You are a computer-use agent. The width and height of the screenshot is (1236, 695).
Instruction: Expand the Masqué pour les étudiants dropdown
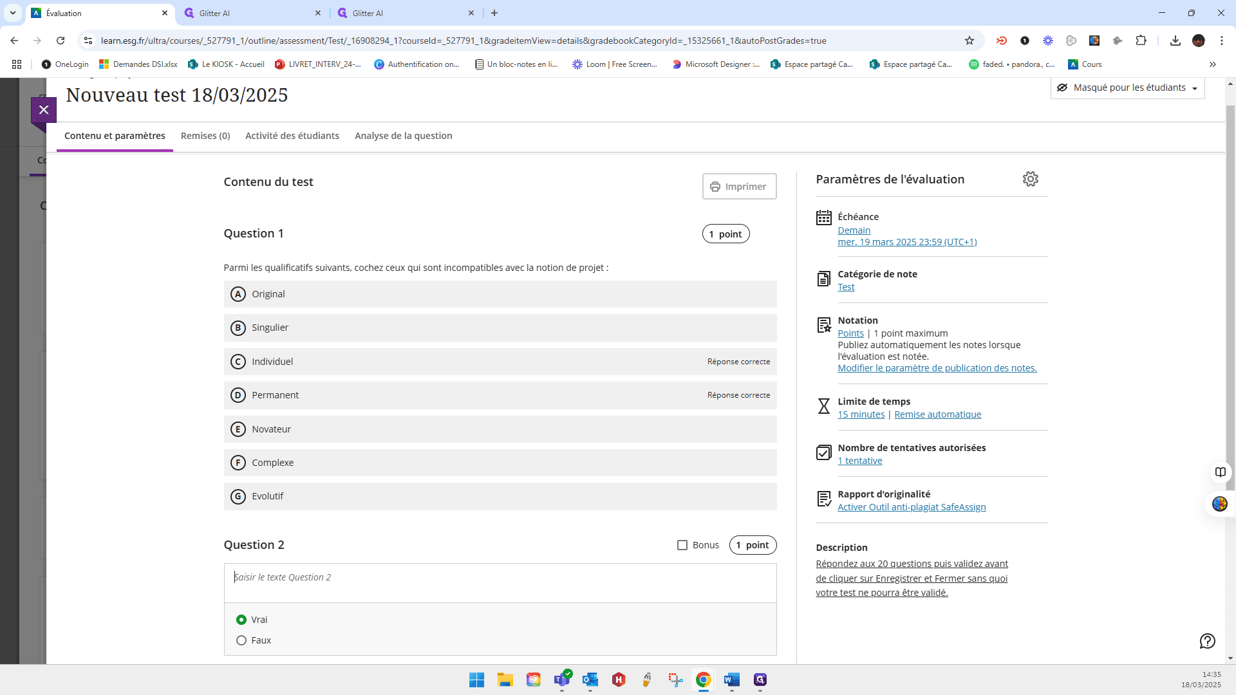click(1127, 88)
